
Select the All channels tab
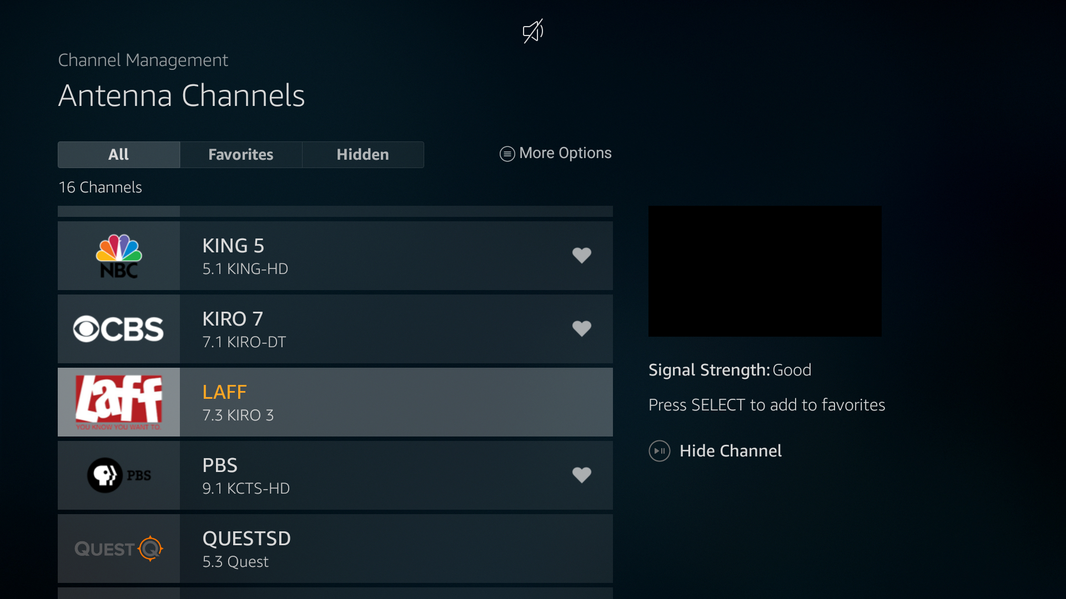119,155
